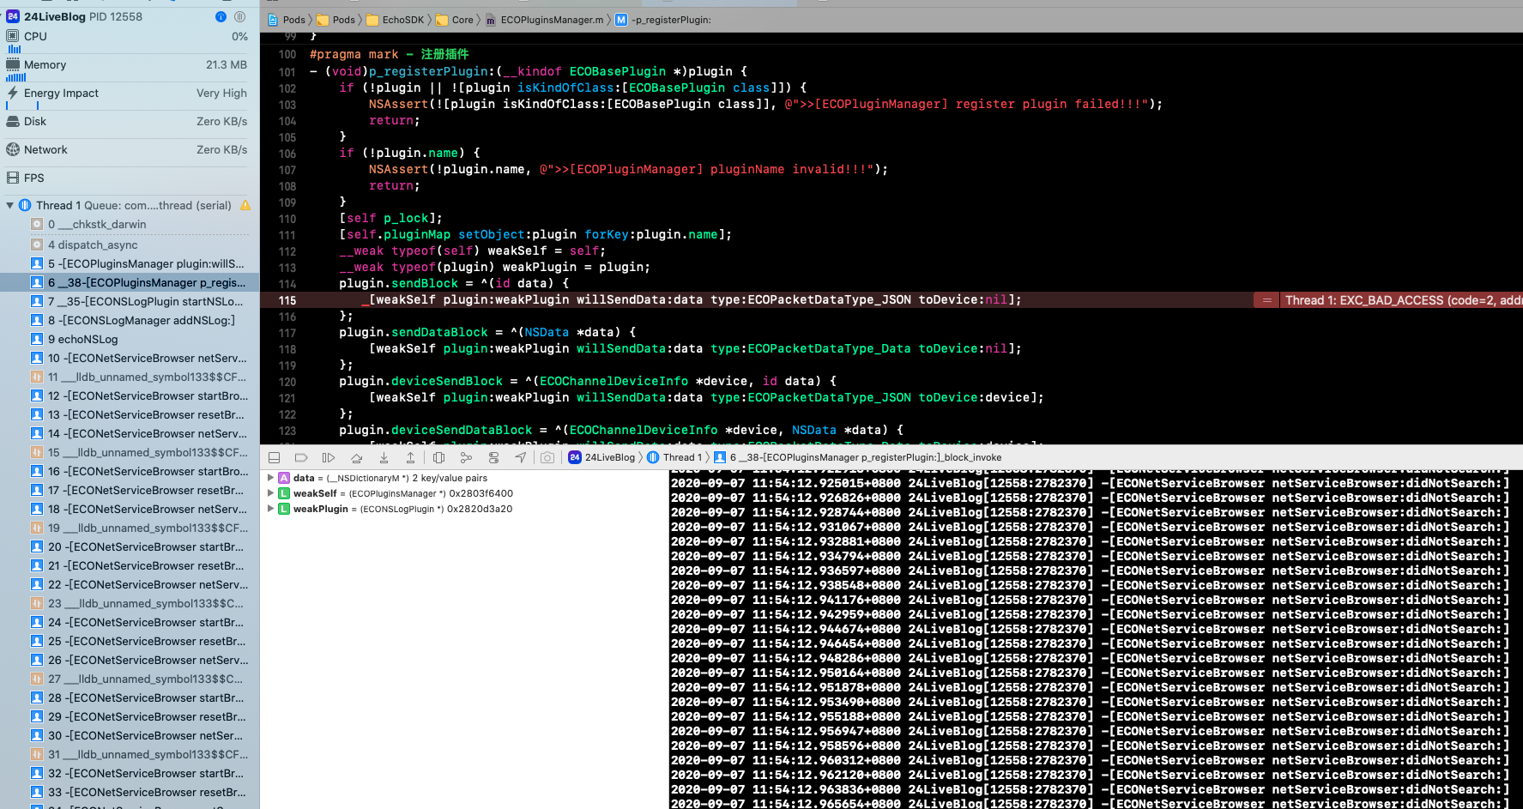Image resolution: width=1523 pixels, height=809 pixels.
Task: Expand the weakPlugin variable
Action: click(271, 509)
